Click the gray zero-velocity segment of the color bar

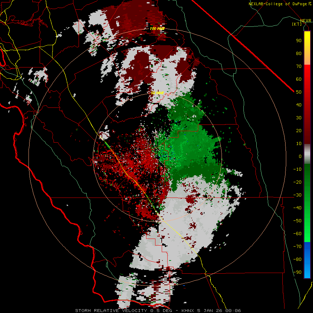[x=307, y=154]
